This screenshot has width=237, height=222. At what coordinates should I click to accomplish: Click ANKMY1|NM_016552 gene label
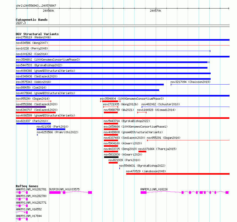pos(29,209)
